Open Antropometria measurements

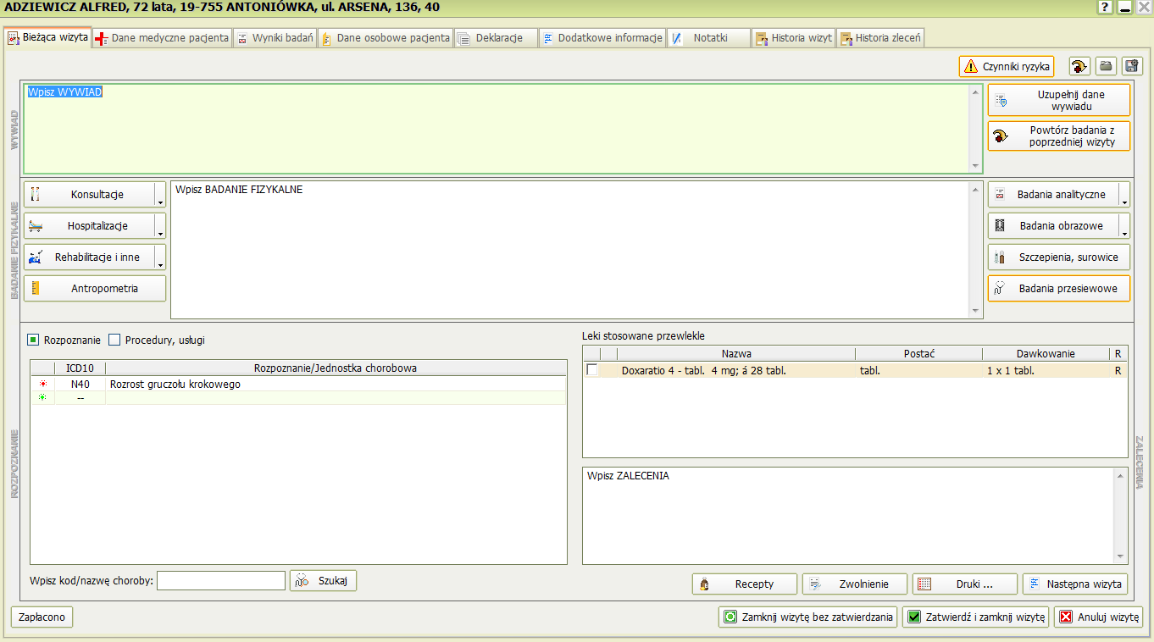pyautogui.click(x=95, y=288)
